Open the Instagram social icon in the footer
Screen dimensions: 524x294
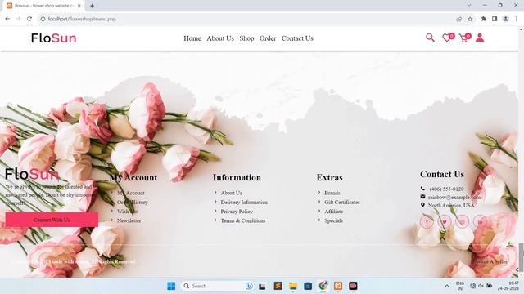[462, 221]
